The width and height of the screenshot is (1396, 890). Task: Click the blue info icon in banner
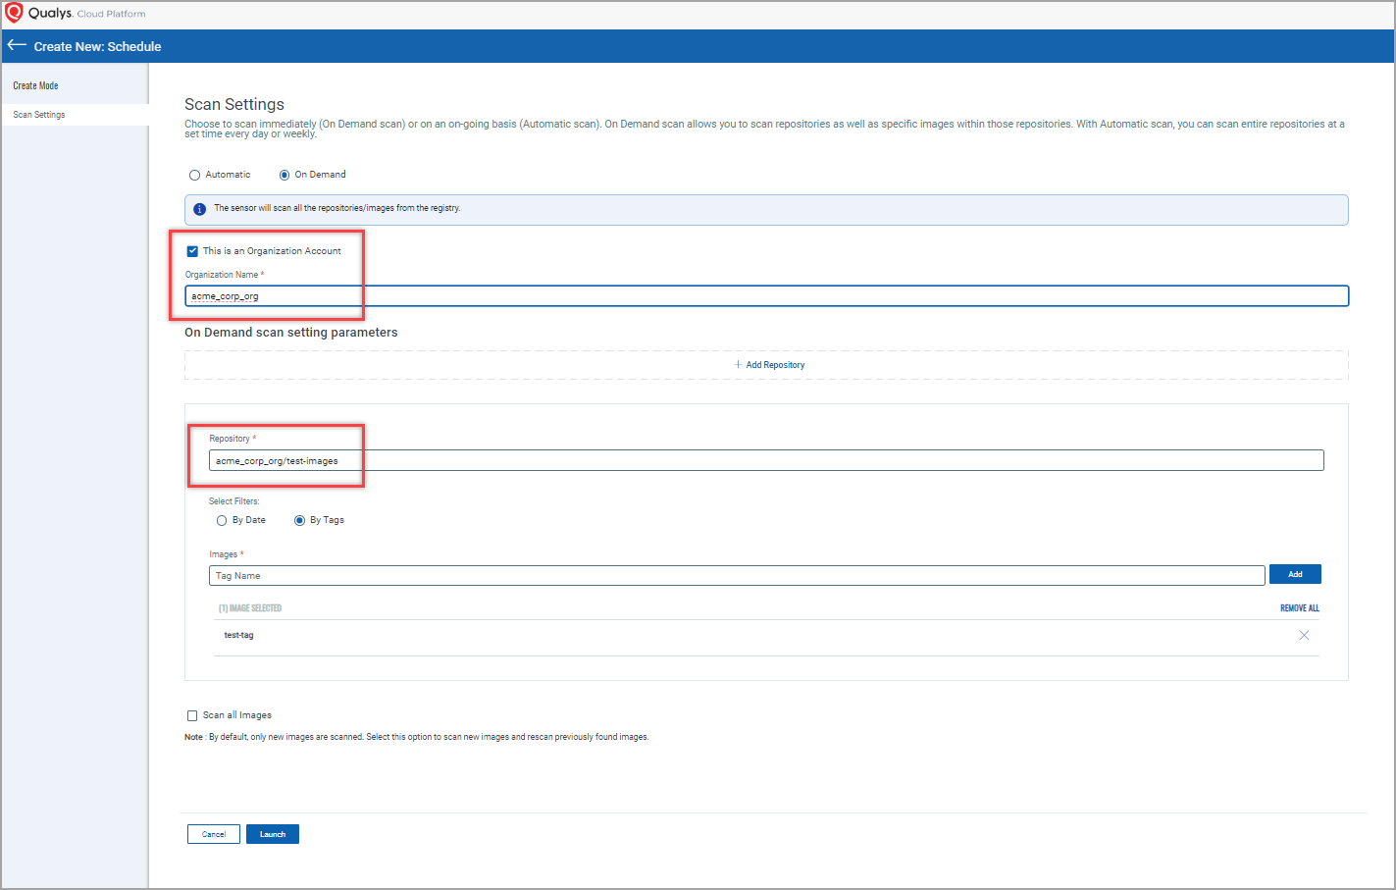(x=199, y=209)
